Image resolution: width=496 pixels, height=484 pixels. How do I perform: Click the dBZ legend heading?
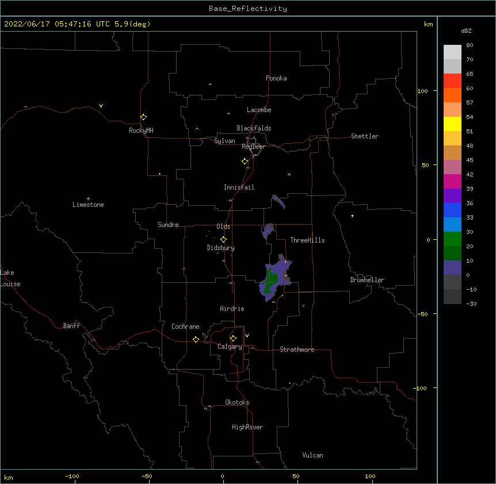pyautogui.click(x=466, y=30)
